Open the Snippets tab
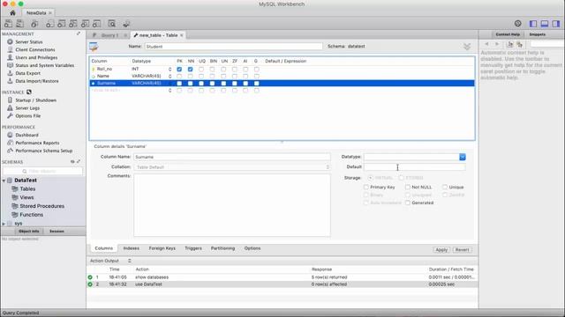Viewport: 565px width, 317px height. (538, 34)
